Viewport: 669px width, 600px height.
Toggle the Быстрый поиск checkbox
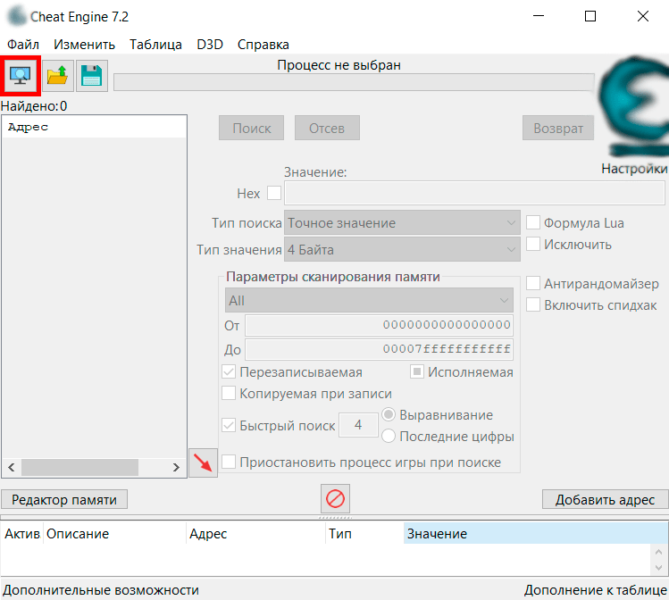229,425
